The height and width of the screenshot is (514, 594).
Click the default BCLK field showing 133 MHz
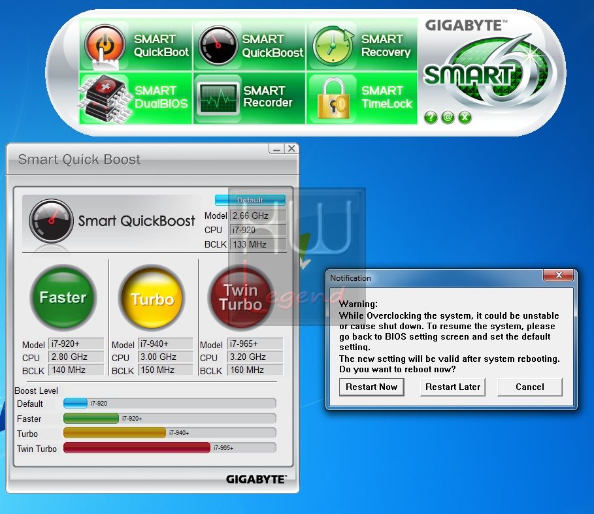pos(258,244)
